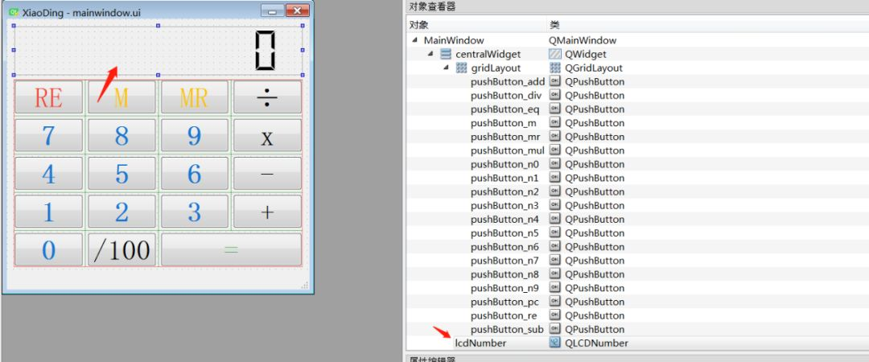The image size is (869, 362).
Task: Click the pushButton_n4 class icon
Action: tap(554, 219)
